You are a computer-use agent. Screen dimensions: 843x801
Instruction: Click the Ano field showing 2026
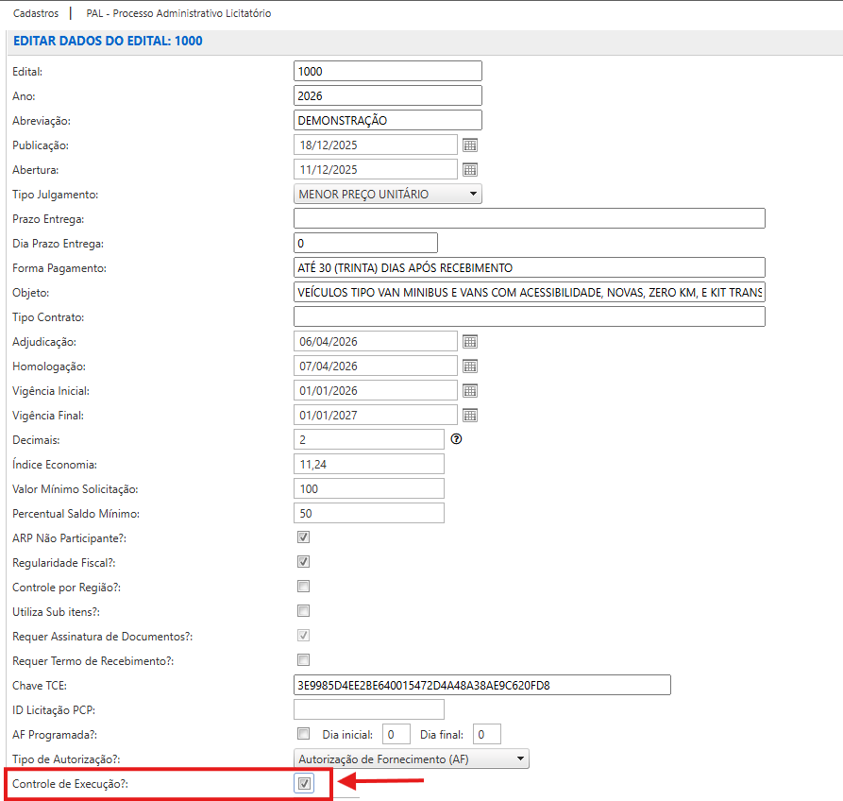click(x=388, y=95)
